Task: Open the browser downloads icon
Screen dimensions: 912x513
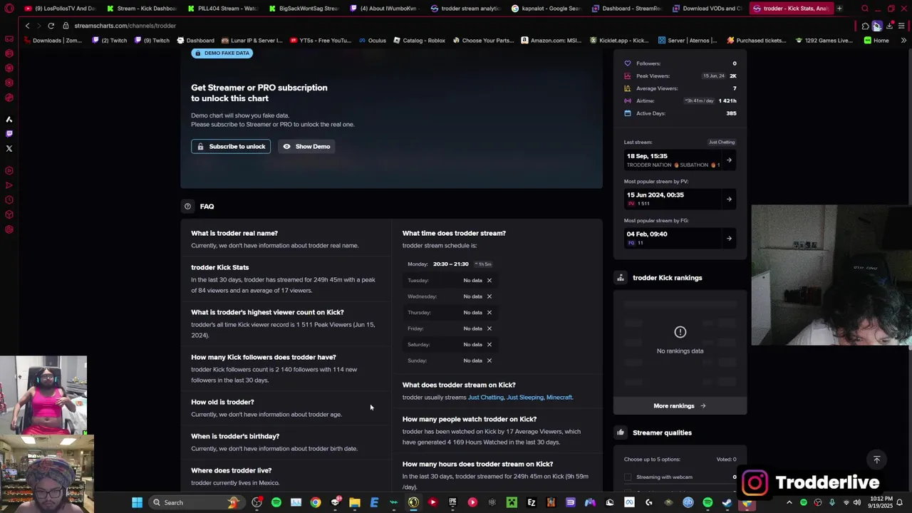Action: pyautogui.click(x=889, y=26)
